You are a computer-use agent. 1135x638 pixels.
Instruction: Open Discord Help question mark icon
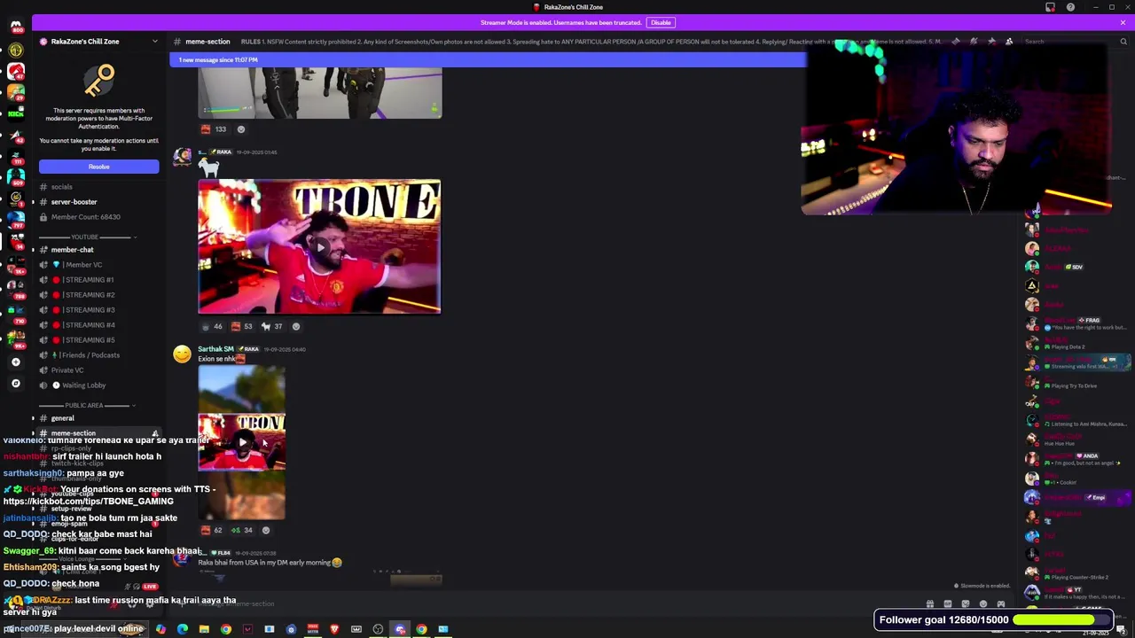coord(1070,7)
